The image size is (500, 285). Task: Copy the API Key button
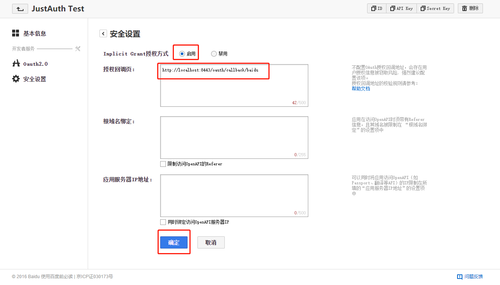(401, 8)
